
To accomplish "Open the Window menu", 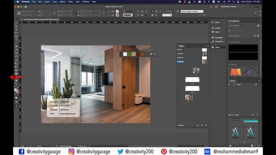I will 86,2.
